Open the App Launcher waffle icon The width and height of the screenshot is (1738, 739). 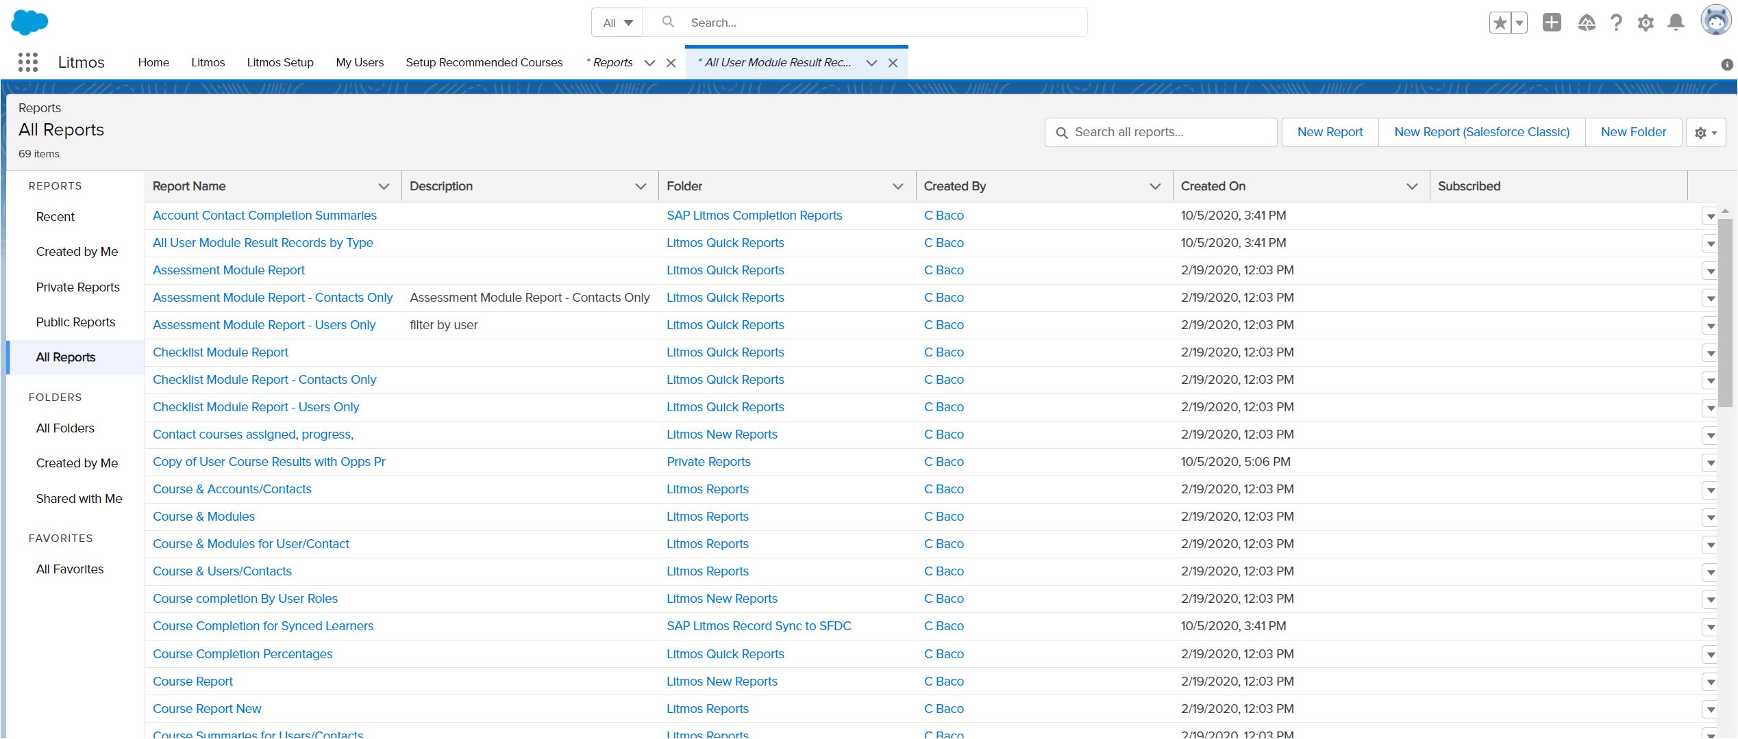pyautogui.click(x=27, y=62)
